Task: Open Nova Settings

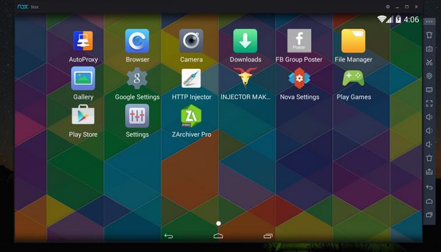Action: tap(299, 78)
